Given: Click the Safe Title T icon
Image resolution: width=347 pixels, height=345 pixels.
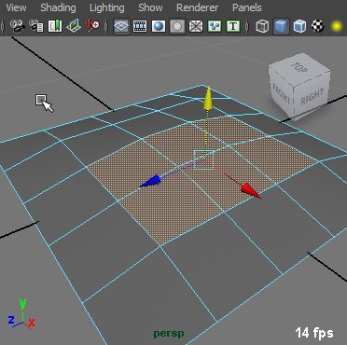Looking at the screenshot, I should 233,26.
